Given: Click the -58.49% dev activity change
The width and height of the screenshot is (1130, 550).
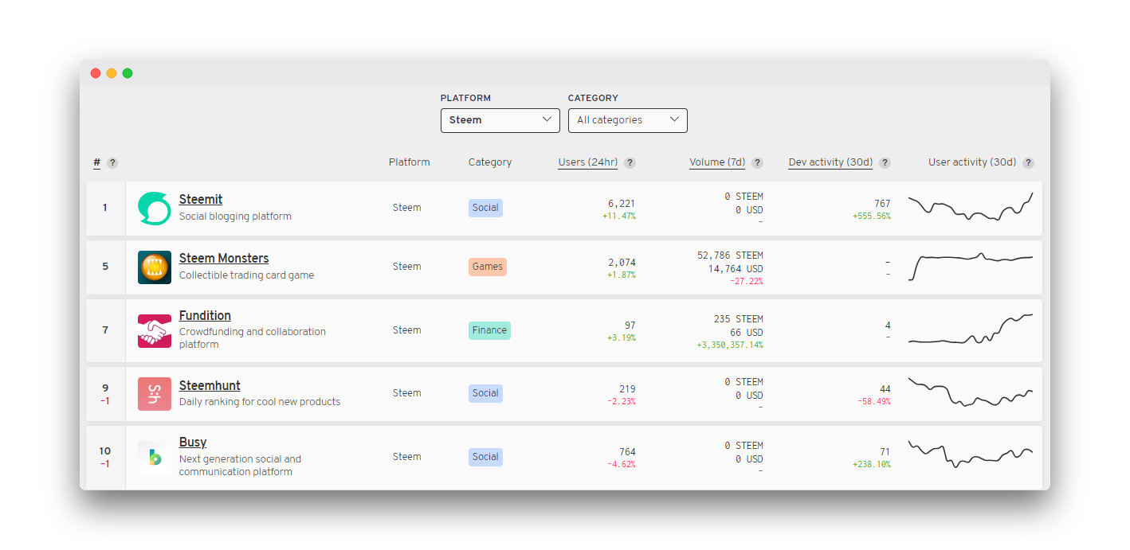Looking at the screenshot, I should [x=873, y=402].
